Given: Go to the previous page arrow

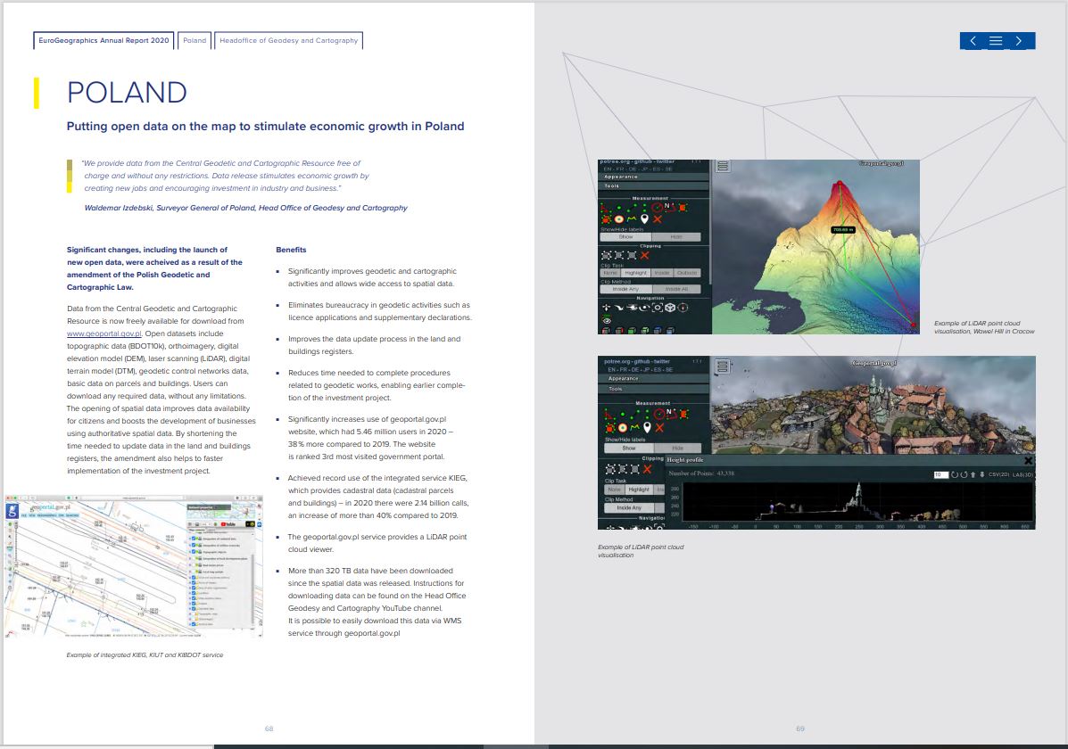Looking at the screenshot, I should pyautogui.click(x=972, y=41).
